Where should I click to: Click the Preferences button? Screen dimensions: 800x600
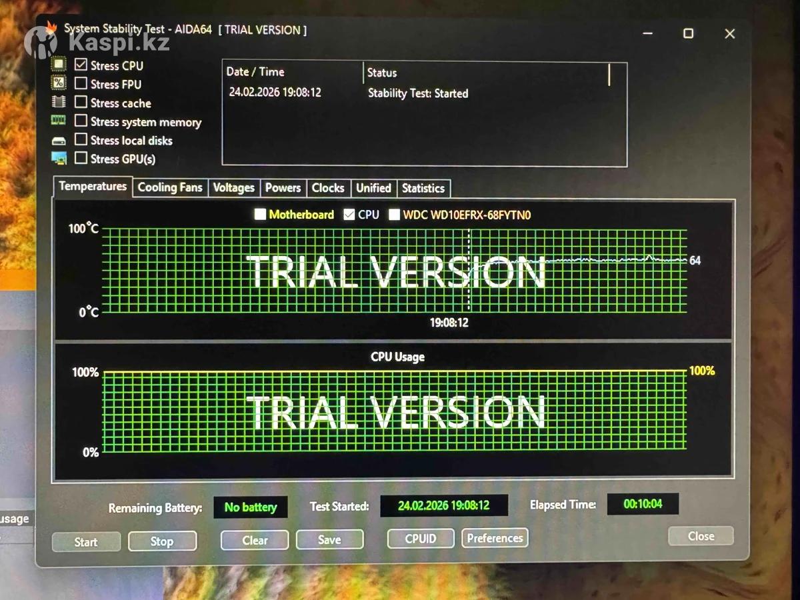[495, 538]
